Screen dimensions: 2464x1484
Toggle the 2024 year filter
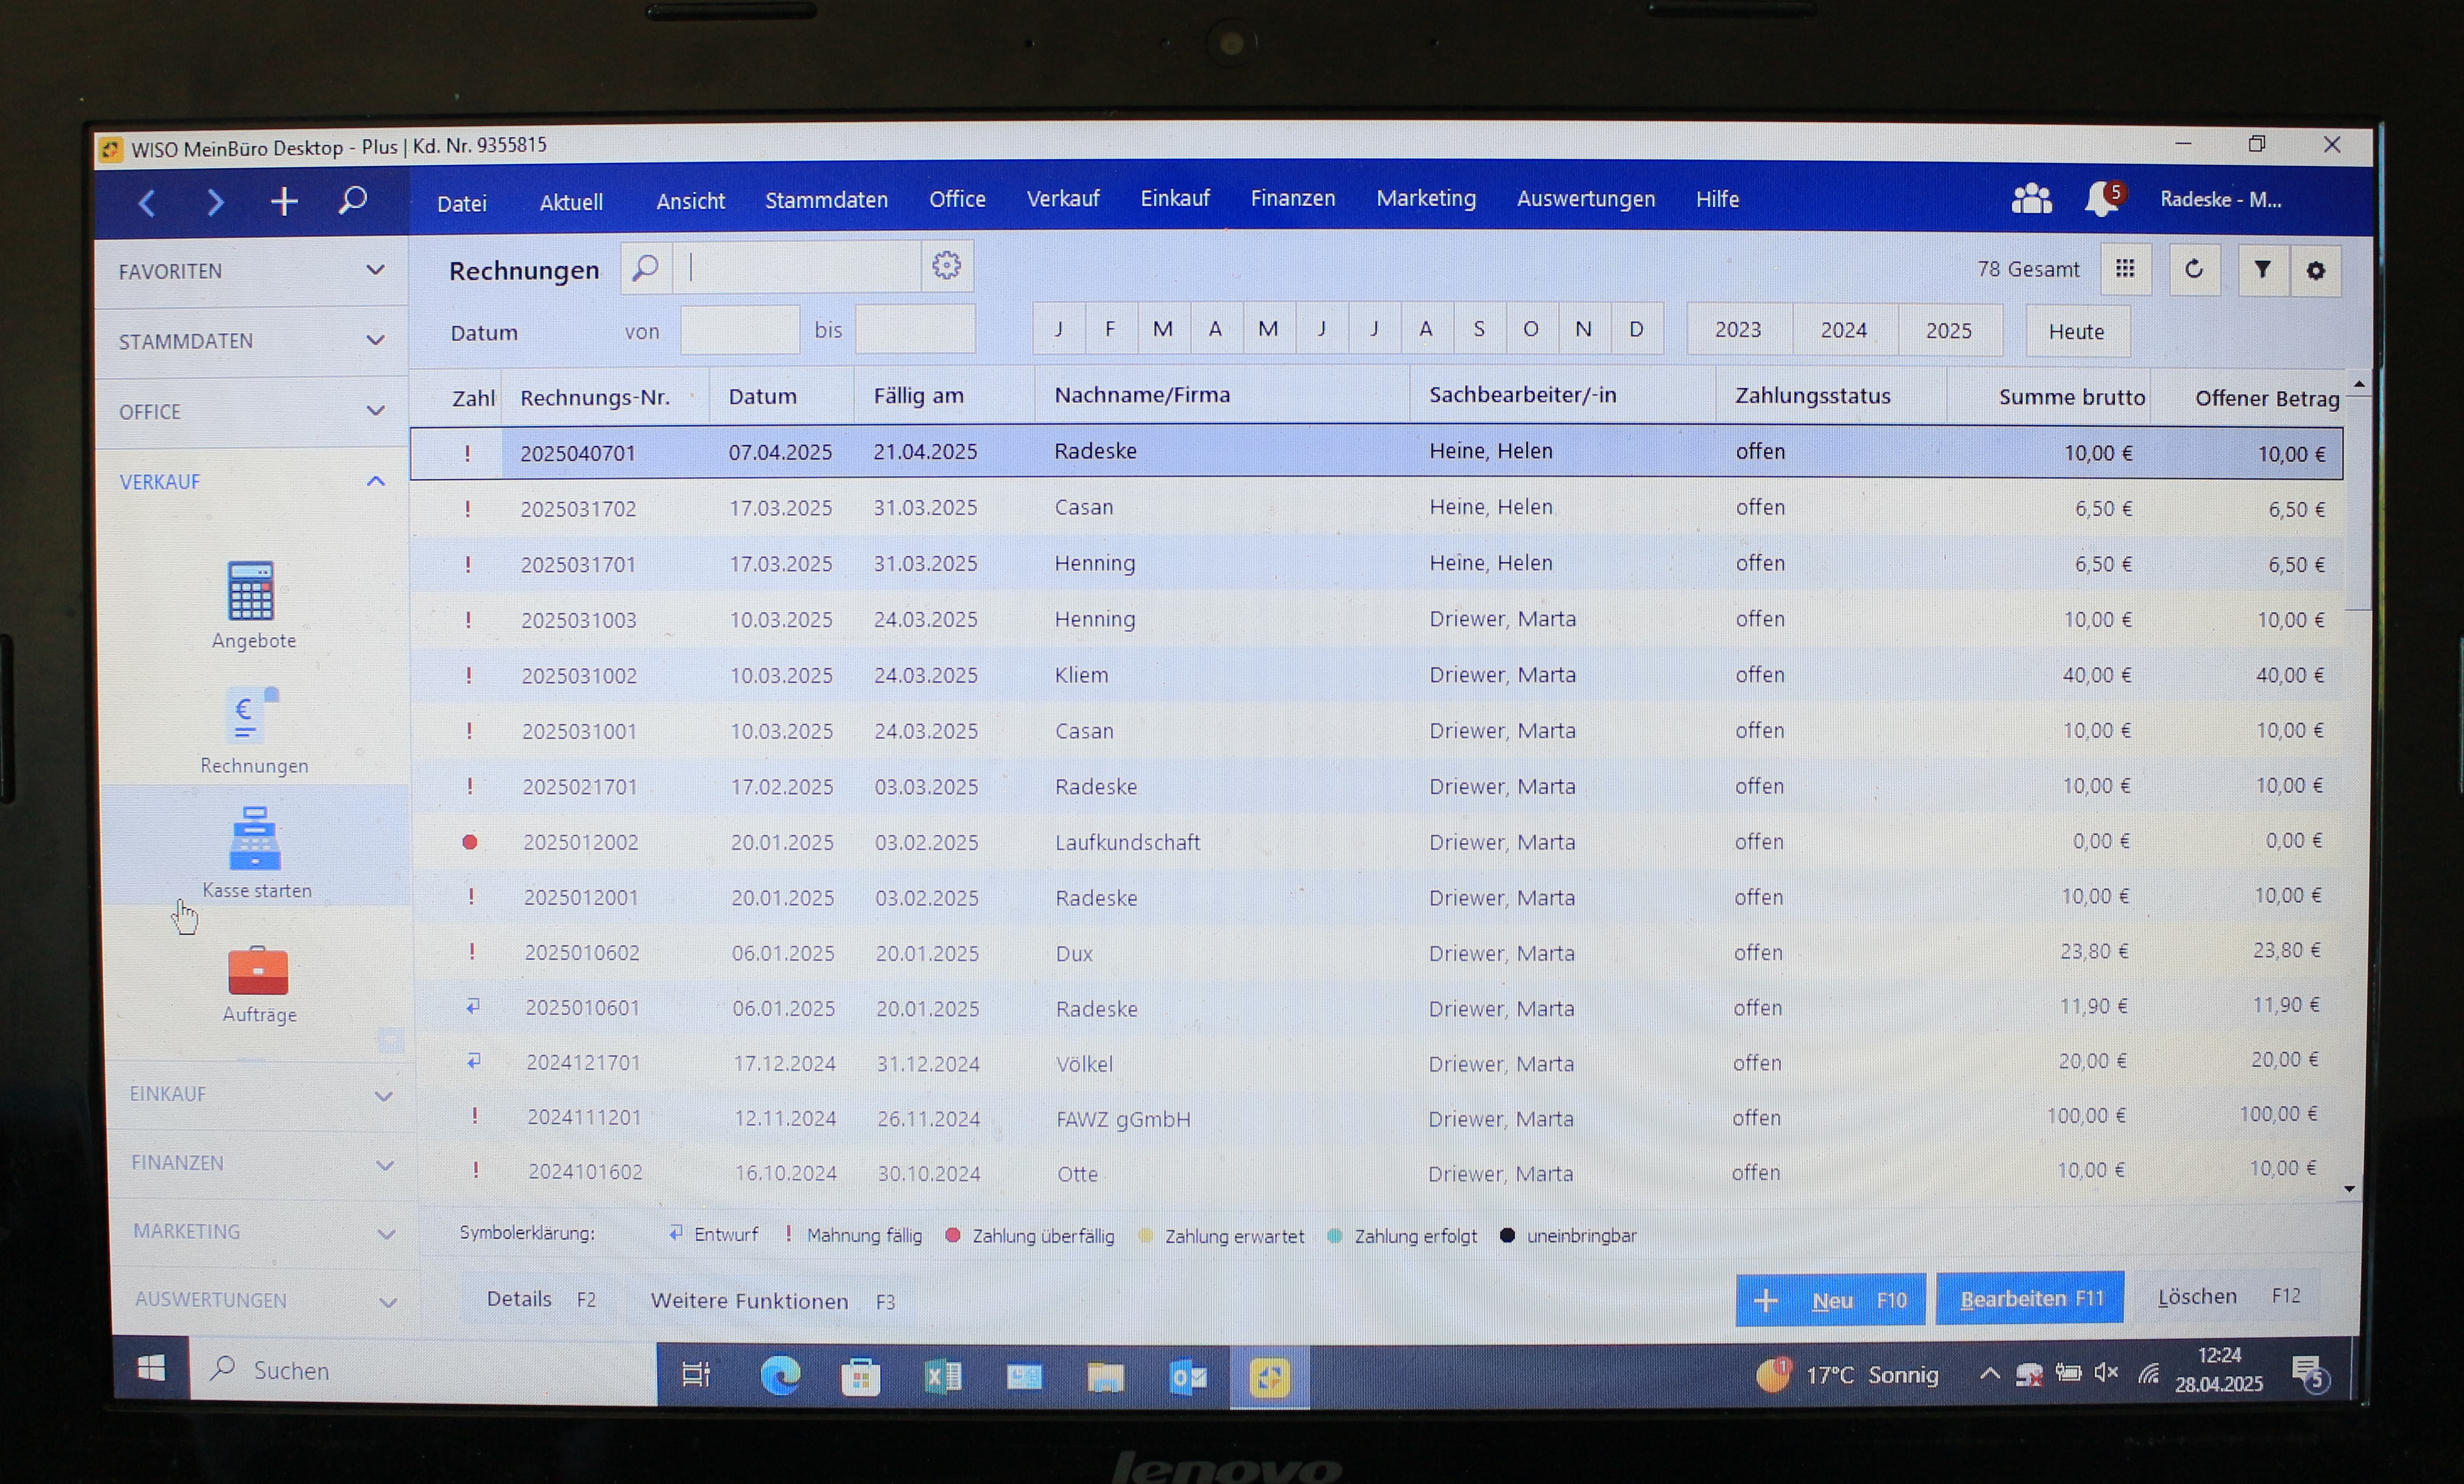[x=1843, y=331]
